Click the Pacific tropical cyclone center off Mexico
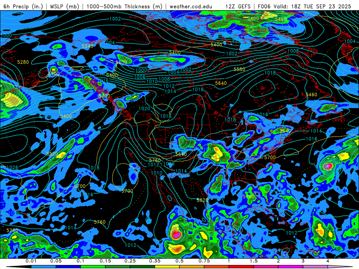The height and width of the screenshot is (269, 359). [176, 234]
